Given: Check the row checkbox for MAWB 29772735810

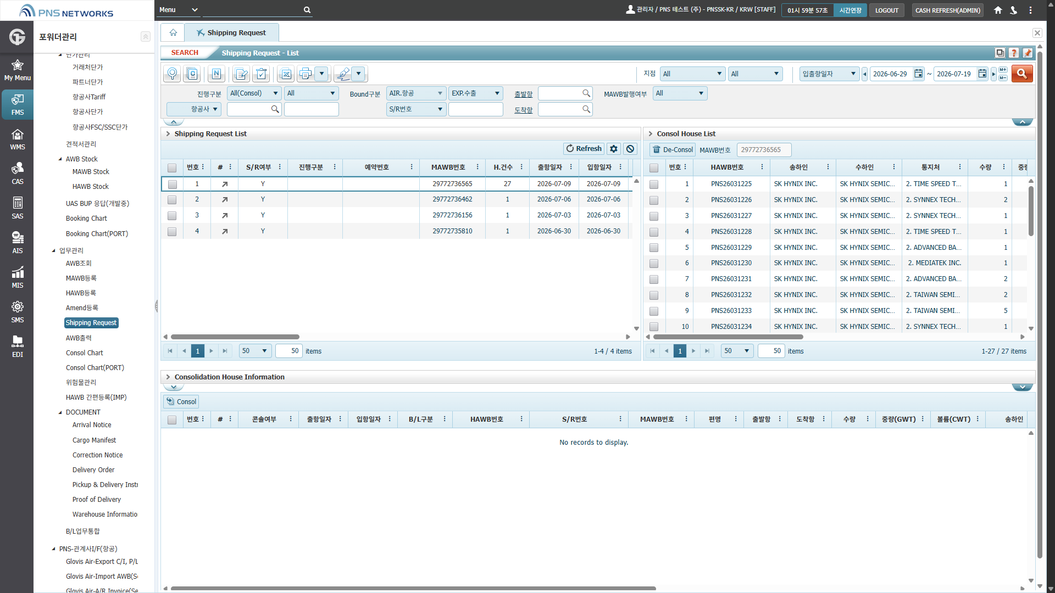Looking at the screenshot, I should [x=172, y=232].
